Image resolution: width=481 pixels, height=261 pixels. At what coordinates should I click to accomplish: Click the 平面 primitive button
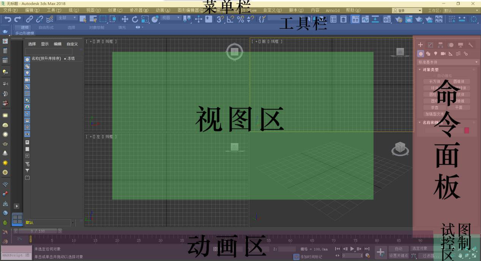tap(459, 107)
